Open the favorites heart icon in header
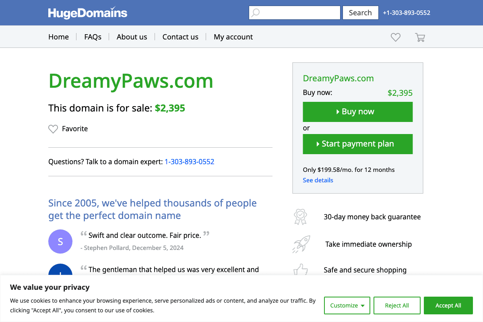 [395, 37]
